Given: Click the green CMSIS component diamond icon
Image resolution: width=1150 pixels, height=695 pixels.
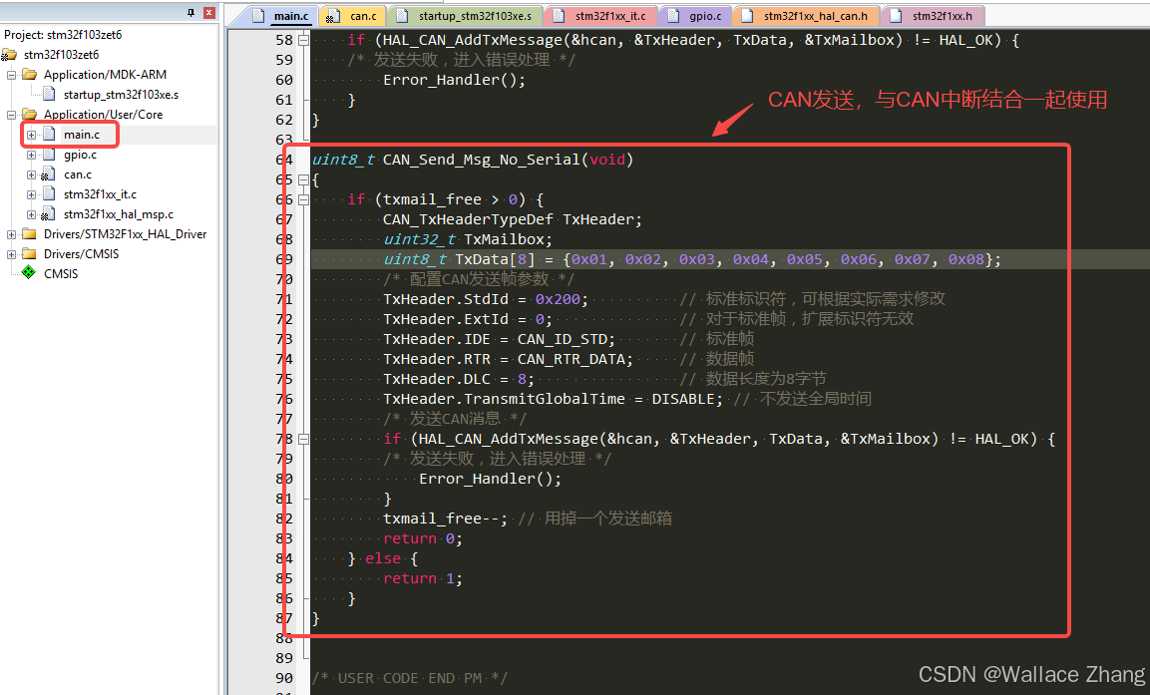Looking at the screenshot, I should pyautogui.click(x=29, y=273).
